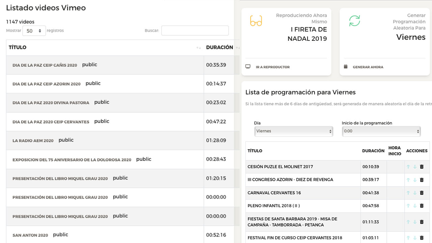Click schedule title CARNAVAL CERVANTES 16

pyautogui.click(x=274, y=193)
